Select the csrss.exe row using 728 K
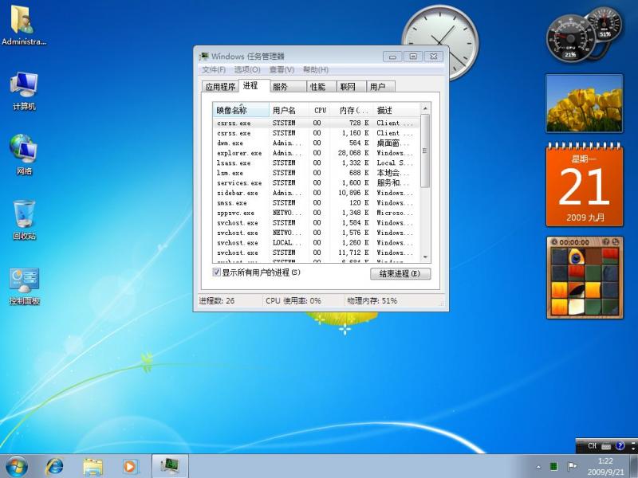638x478 pixels. point(316,123)
